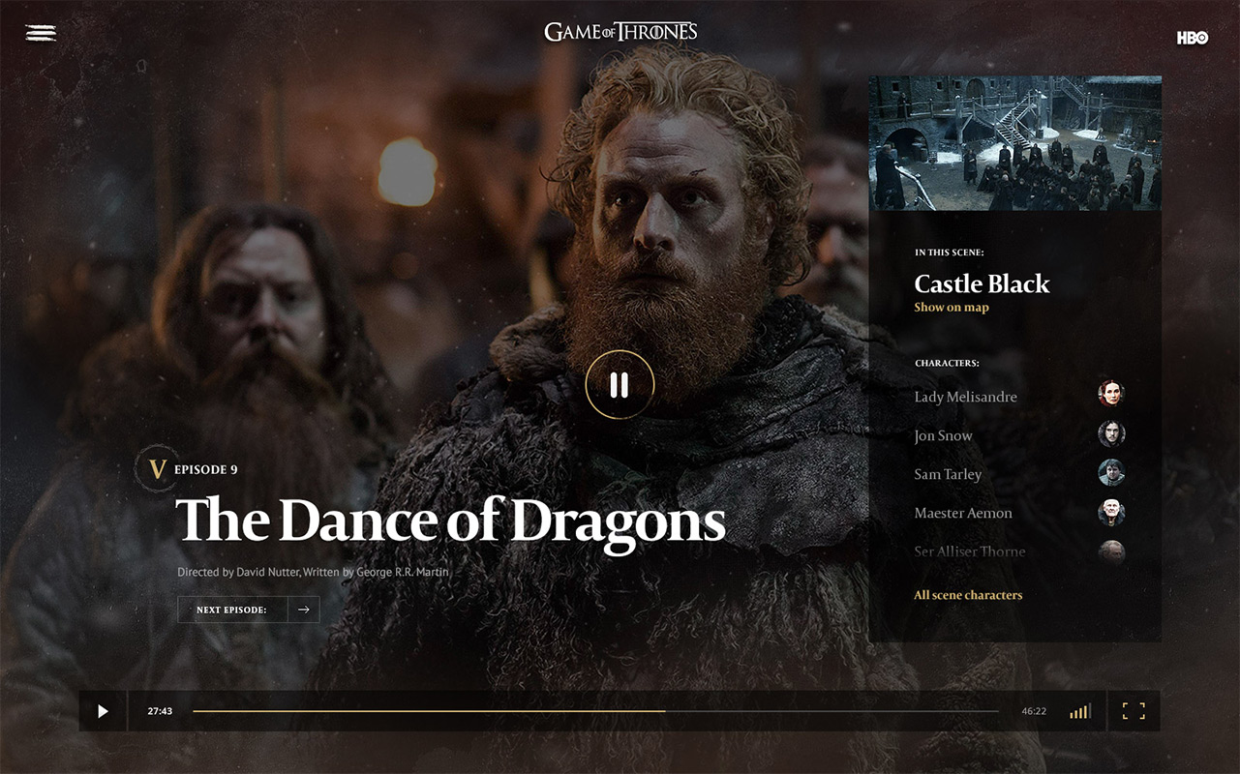Click the Castle Black location title

click(x=982, y=283)
